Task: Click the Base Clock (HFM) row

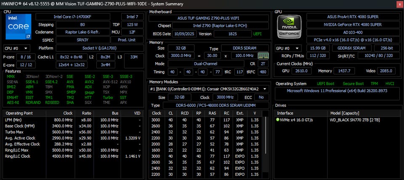Action: click(73, 126)
